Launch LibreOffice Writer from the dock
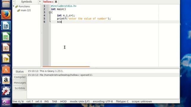The height and width of the screenshot is (107, 191). pyautogui.click(x=6, y=26)
